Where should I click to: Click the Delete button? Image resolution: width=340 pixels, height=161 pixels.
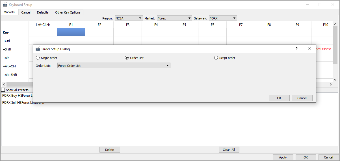(110, 150)
